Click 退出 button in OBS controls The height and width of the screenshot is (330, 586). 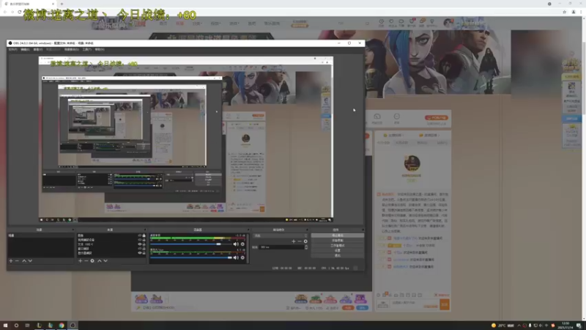pos(338,255)
